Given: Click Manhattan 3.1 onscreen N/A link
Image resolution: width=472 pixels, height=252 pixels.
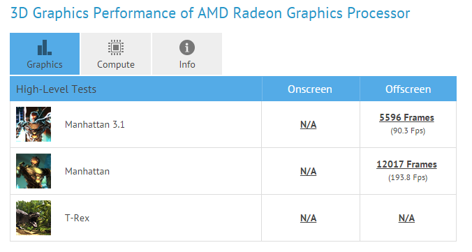Looking at the screenshot, I should (x=308, y=125).
